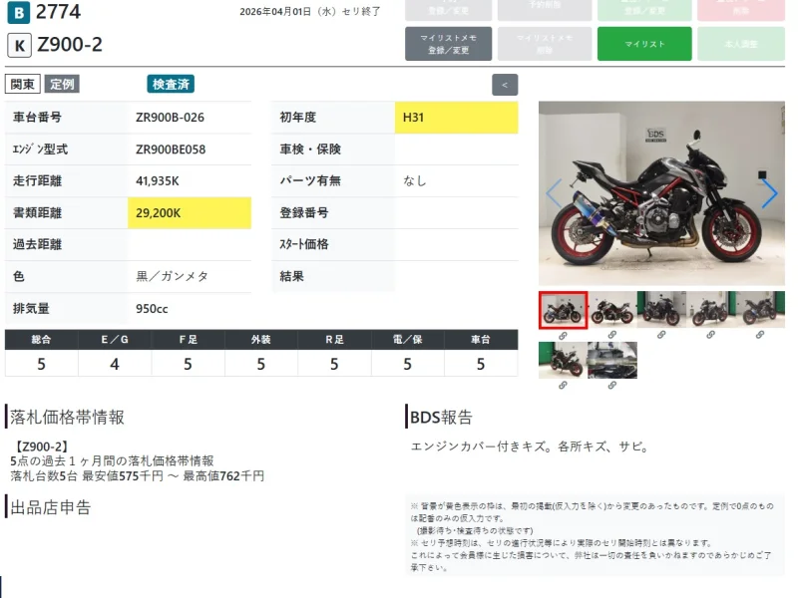
Task: Click the スタート価格 row label
Action: (x=304, y=244)
